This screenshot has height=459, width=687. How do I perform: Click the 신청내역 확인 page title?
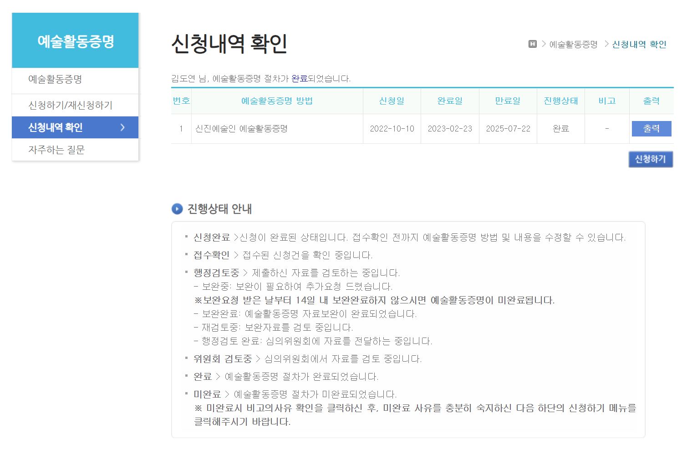coord(229,44)
